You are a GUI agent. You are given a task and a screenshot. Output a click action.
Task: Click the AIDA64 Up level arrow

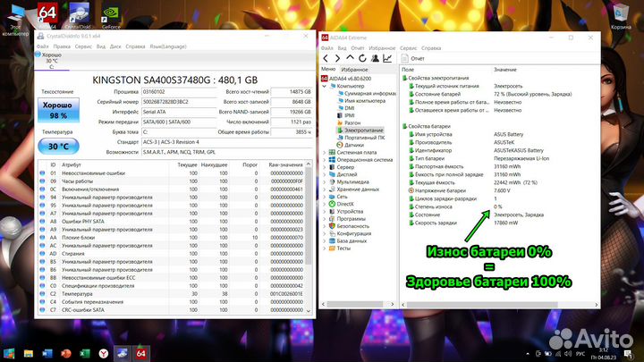[x=350, y=58]
